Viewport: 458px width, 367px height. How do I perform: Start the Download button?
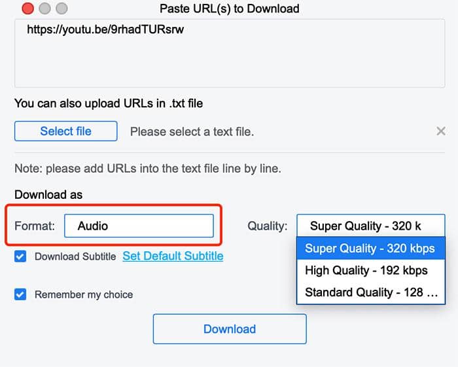(230, 329)
